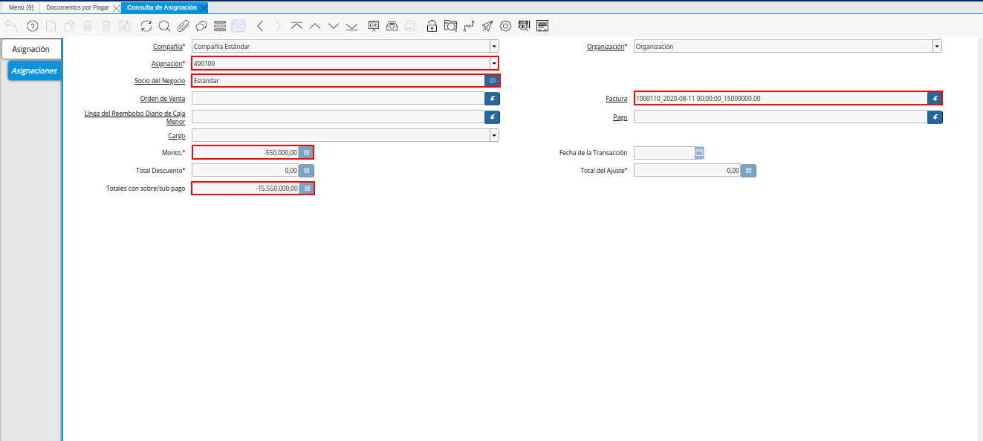Click the Lock record padlock icon
Screen dimensions: 983x441
click(432, 26)
